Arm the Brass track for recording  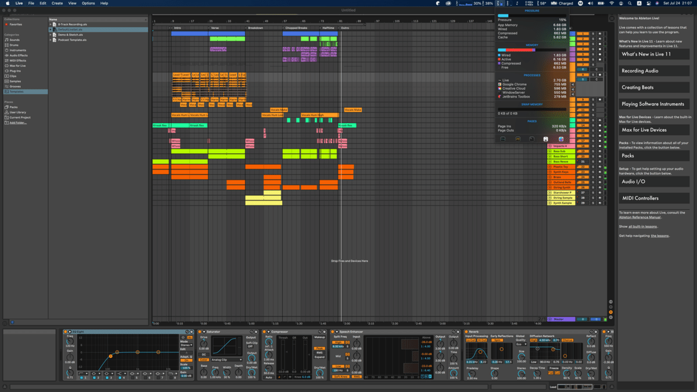point(600,177)
